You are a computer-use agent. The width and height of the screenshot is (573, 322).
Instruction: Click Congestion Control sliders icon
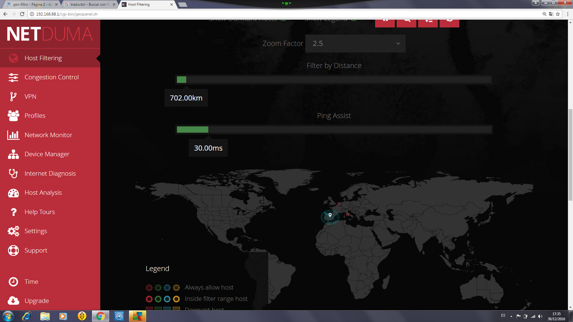click(x=13, y=78)
